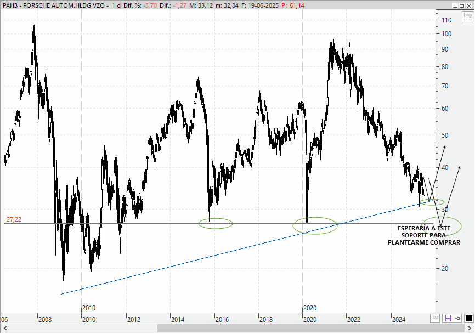The image size is (475, 334).
Task: Maximize the PAH3 chart window
Action: pos(462,5)
